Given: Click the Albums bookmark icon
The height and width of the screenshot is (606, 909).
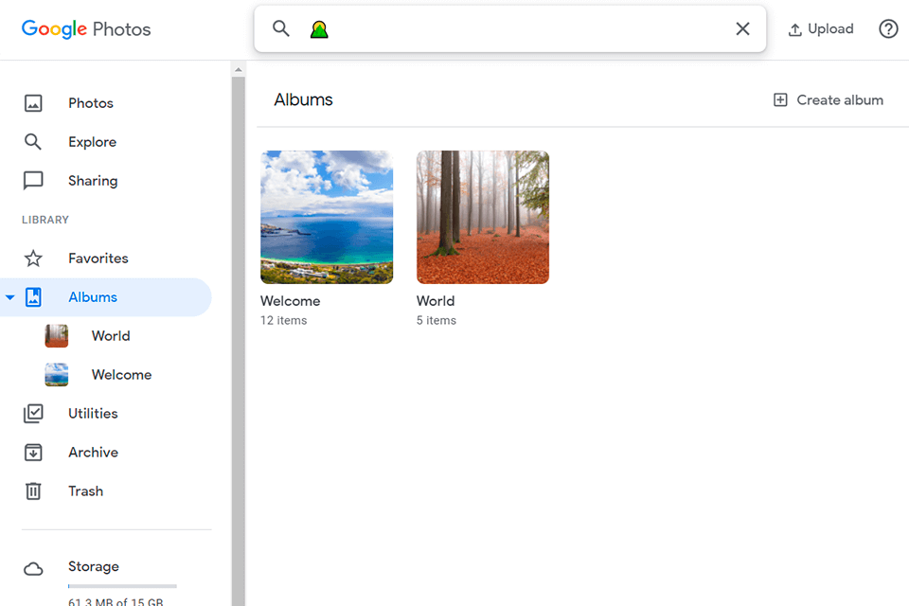Looking at the screenshot, I should 33,297.
